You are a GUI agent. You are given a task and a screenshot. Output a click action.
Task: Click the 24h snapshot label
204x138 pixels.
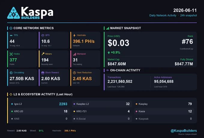[x=188, y=15]
